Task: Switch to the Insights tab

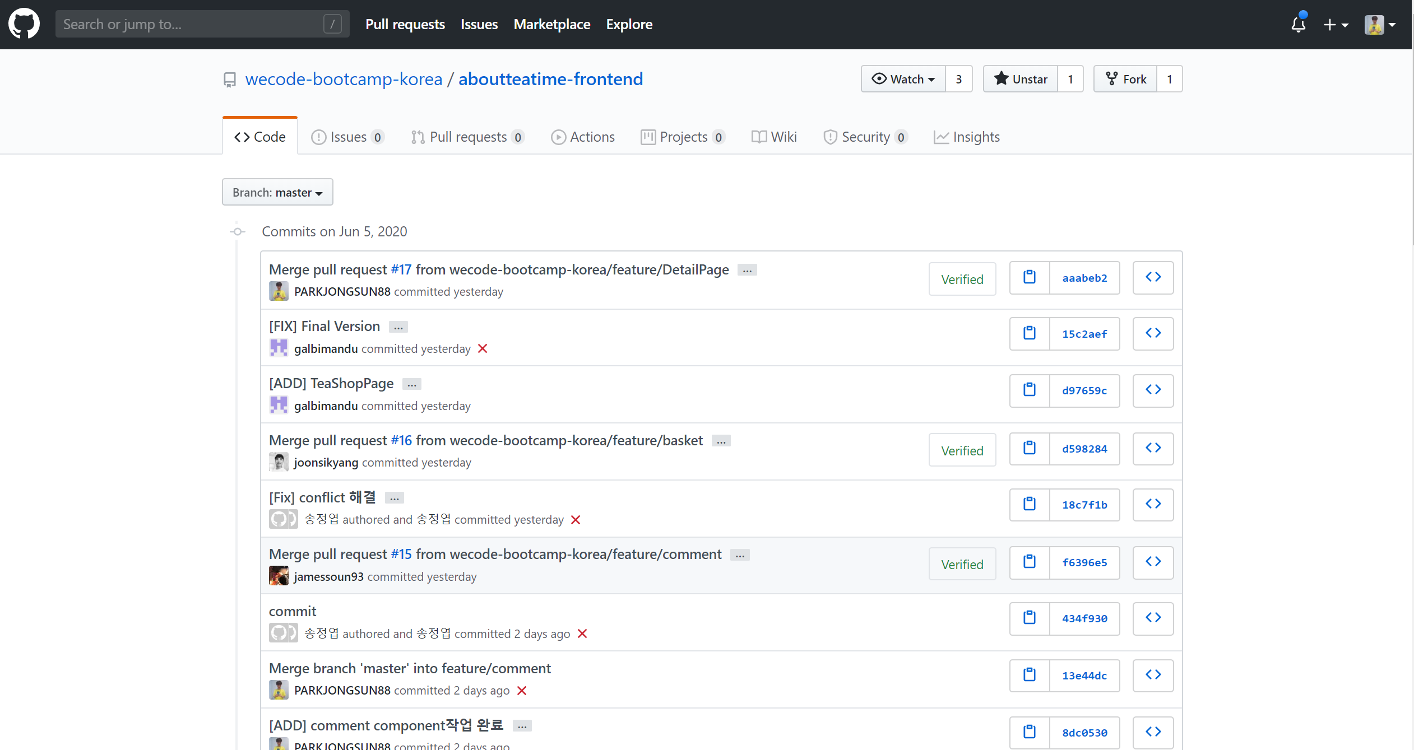Action: [967, 137]
